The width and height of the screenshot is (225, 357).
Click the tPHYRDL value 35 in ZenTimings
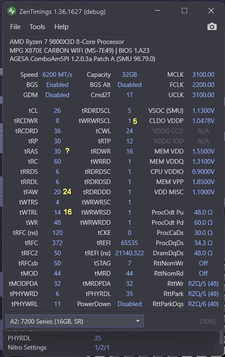pyautogui.click(x=130, y=294)
